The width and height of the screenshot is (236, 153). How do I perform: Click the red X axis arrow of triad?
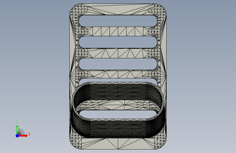[23, 136]
